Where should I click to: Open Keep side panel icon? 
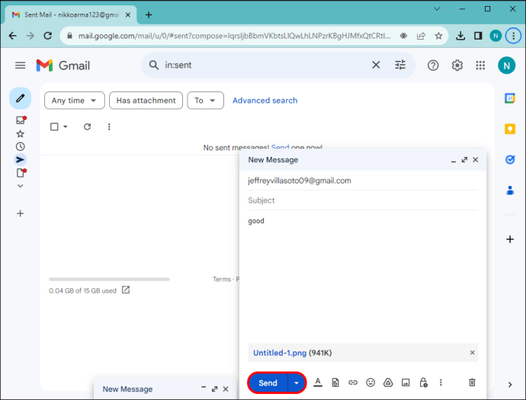[x=510, y=129]
